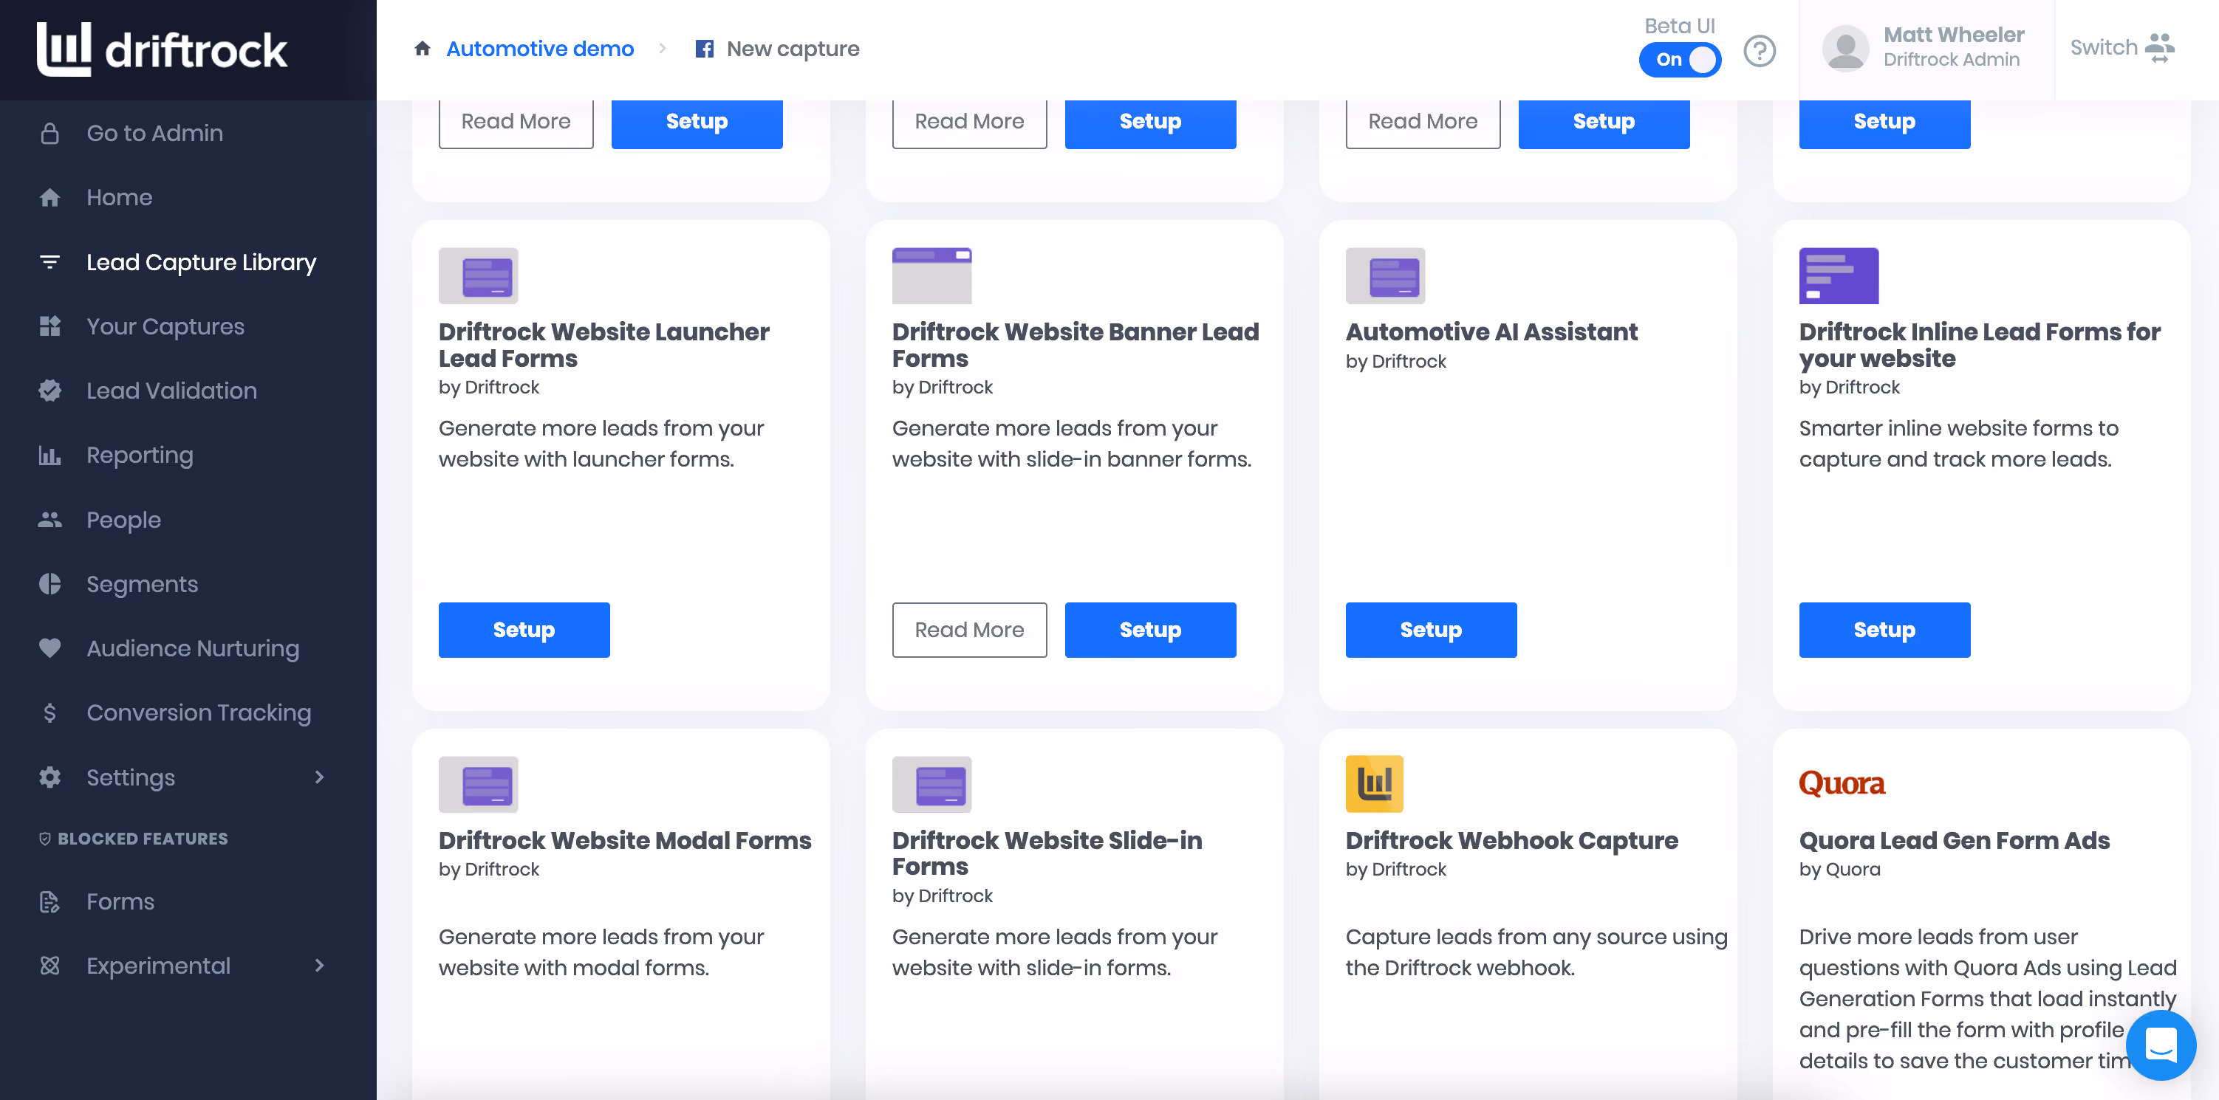This screenshot has height=1100, width=2219.
Task: Click the Driftrock Webhook Capture card icon
Action: 1375,784
